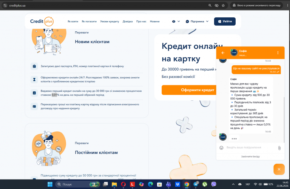290x189 pixels.
Task: Click the clipboard icon beside passport data row
Action: 34,66
